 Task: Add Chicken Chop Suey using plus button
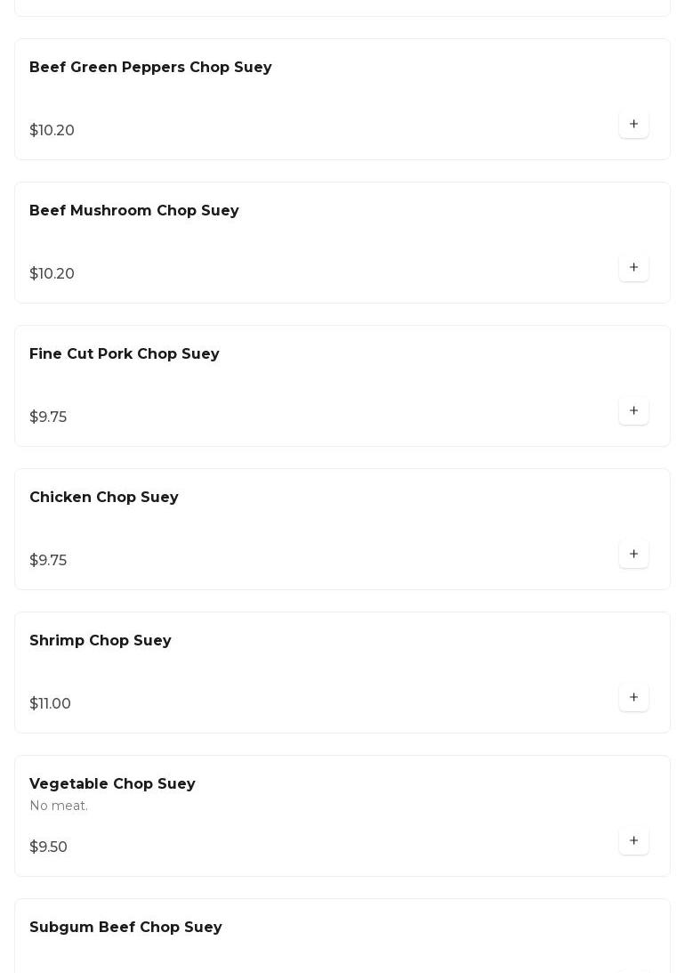click(633, 554)
